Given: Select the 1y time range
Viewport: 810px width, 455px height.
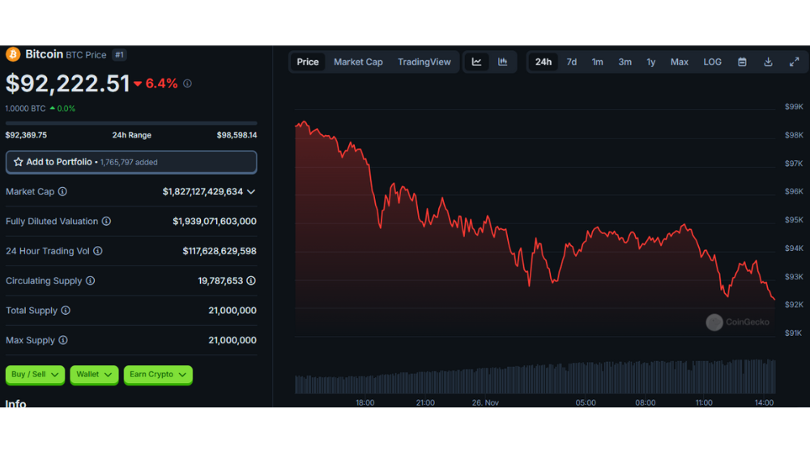Looking at the screenshot, I should [x=651, y=62].
